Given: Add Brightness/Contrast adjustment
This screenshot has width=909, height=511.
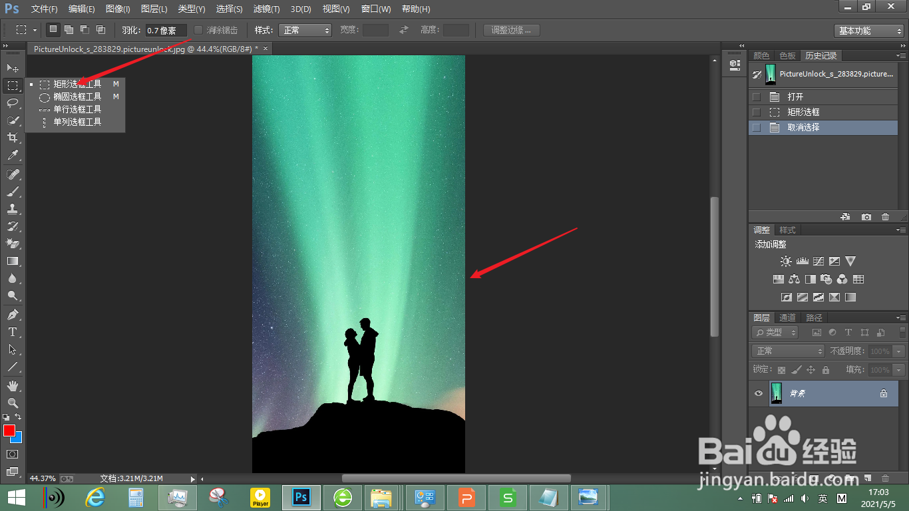Looking at the screenshot, I should point(786,261).
